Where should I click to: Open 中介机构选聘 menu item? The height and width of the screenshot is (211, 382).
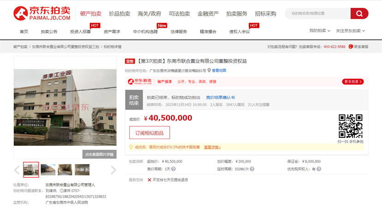point(145,32)
